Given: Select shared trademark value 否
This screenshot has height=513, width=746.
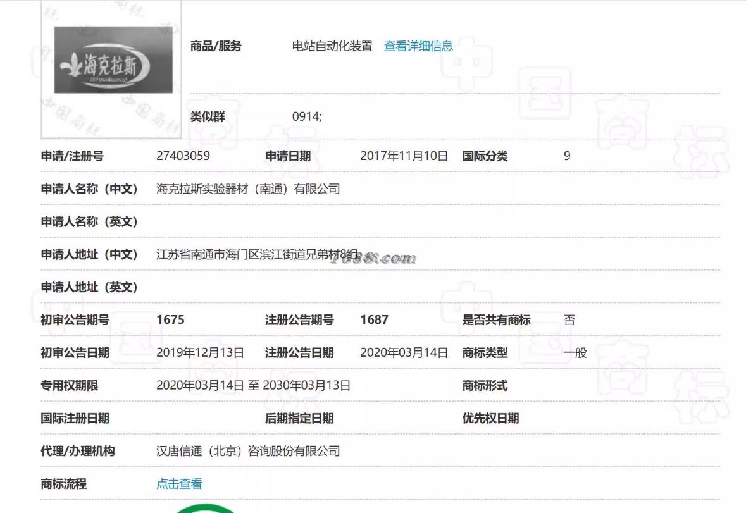Looking at the screenshot, I should (569, 320).
